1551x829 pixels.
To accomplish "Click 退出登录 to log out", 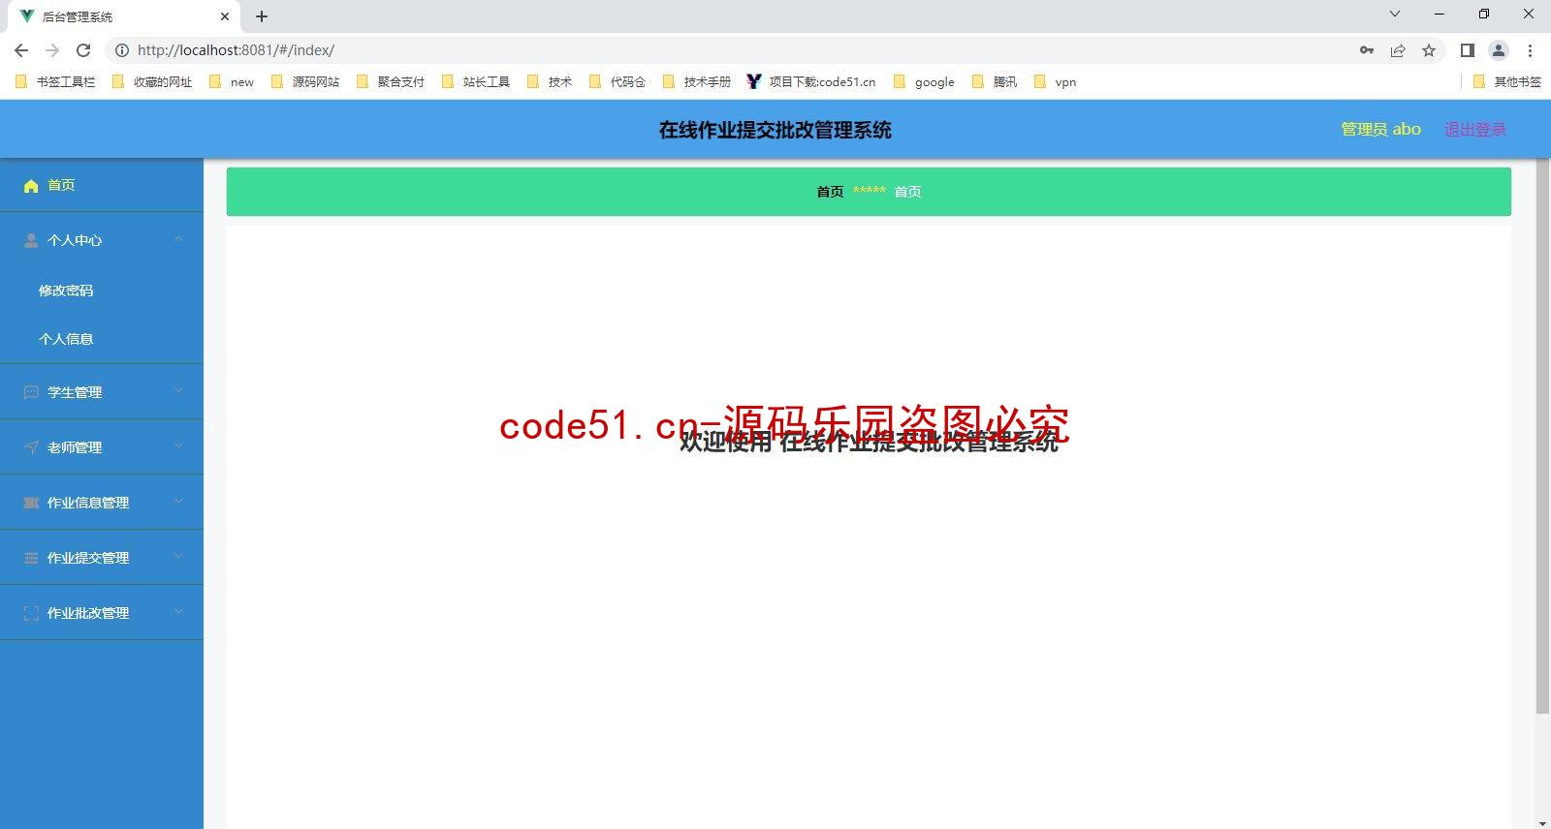I will [1475, 130].
